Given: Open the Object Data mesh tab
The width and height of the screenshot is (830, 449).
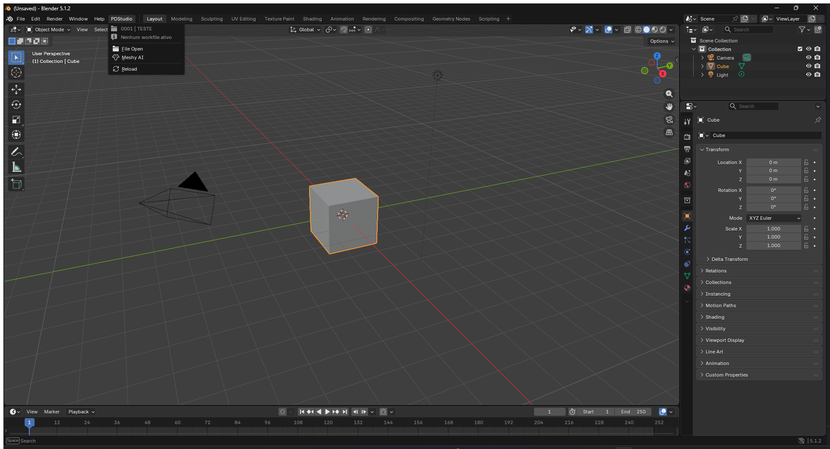Looking at the screenshot, I should 687,276.
